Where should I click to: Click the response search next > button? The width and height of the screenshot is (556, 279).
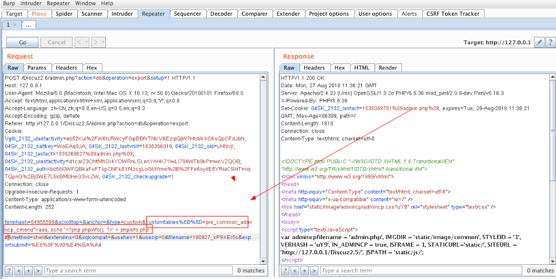click(314, 271)
